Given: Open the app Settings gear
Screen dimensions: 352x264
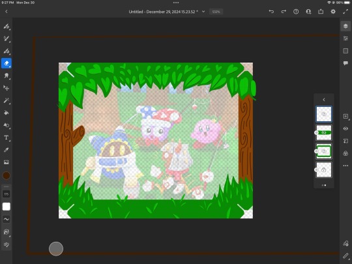Looking at the screenshot, I should pos(333,12).
